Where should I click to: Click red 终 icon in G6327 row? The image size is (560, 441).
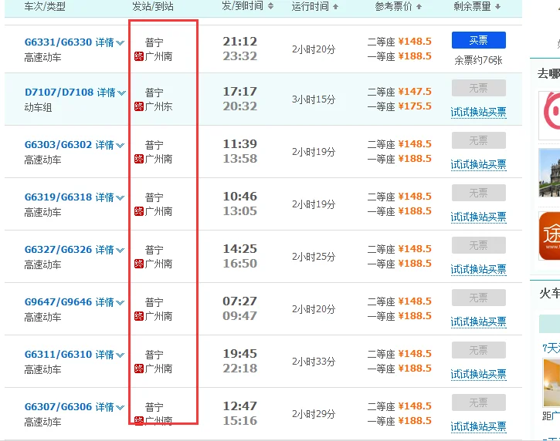(x=139, y=264)
